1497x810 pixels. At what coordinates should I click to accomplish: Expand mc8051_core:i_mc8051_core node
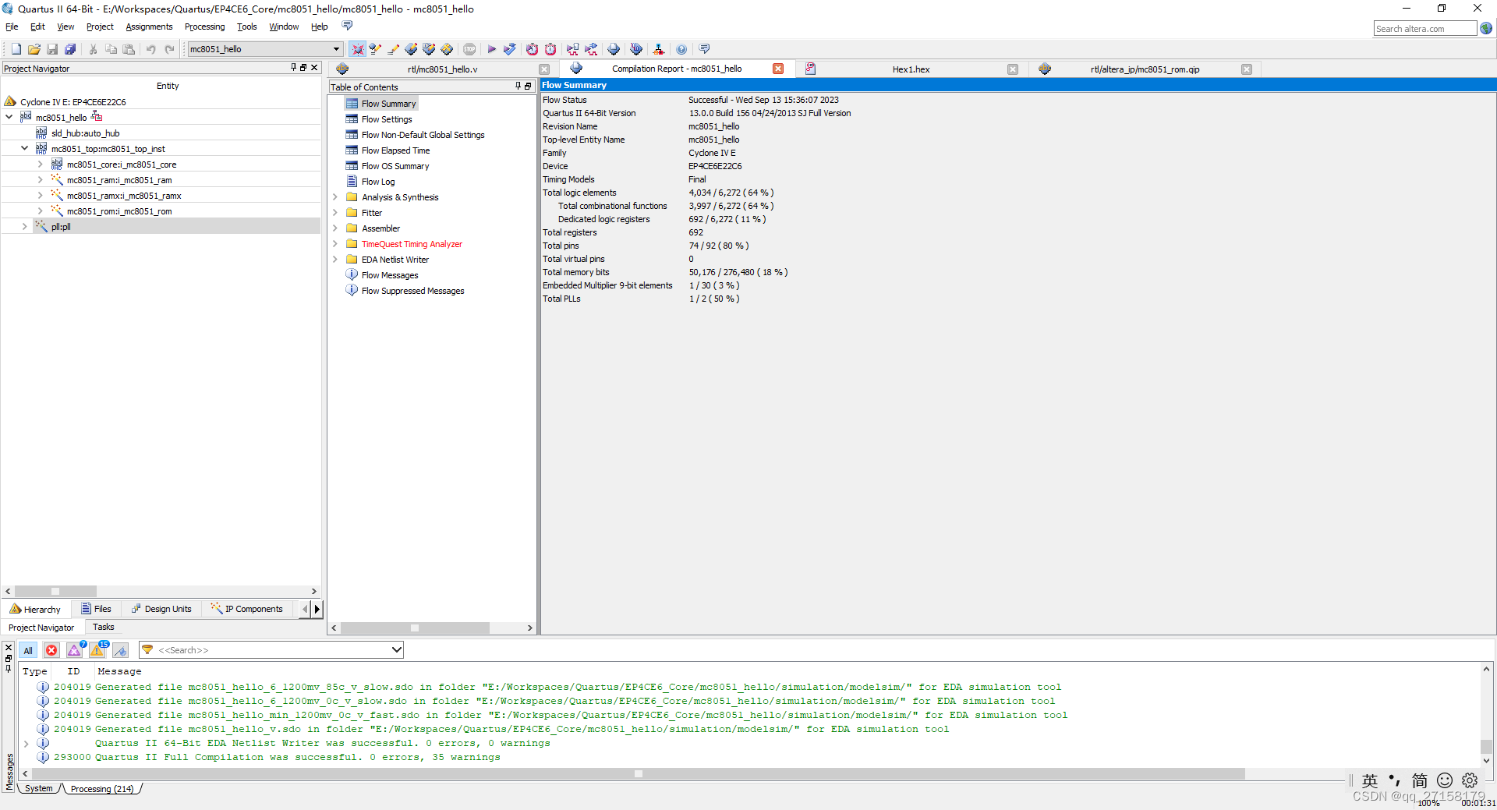[x=40, y=164]
